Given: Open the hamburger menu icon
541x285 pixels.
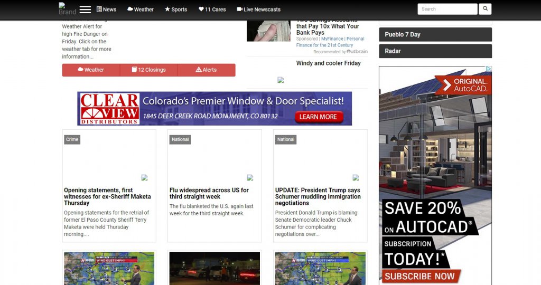Looking at the screenshot, I should click(x=85, y=9).
